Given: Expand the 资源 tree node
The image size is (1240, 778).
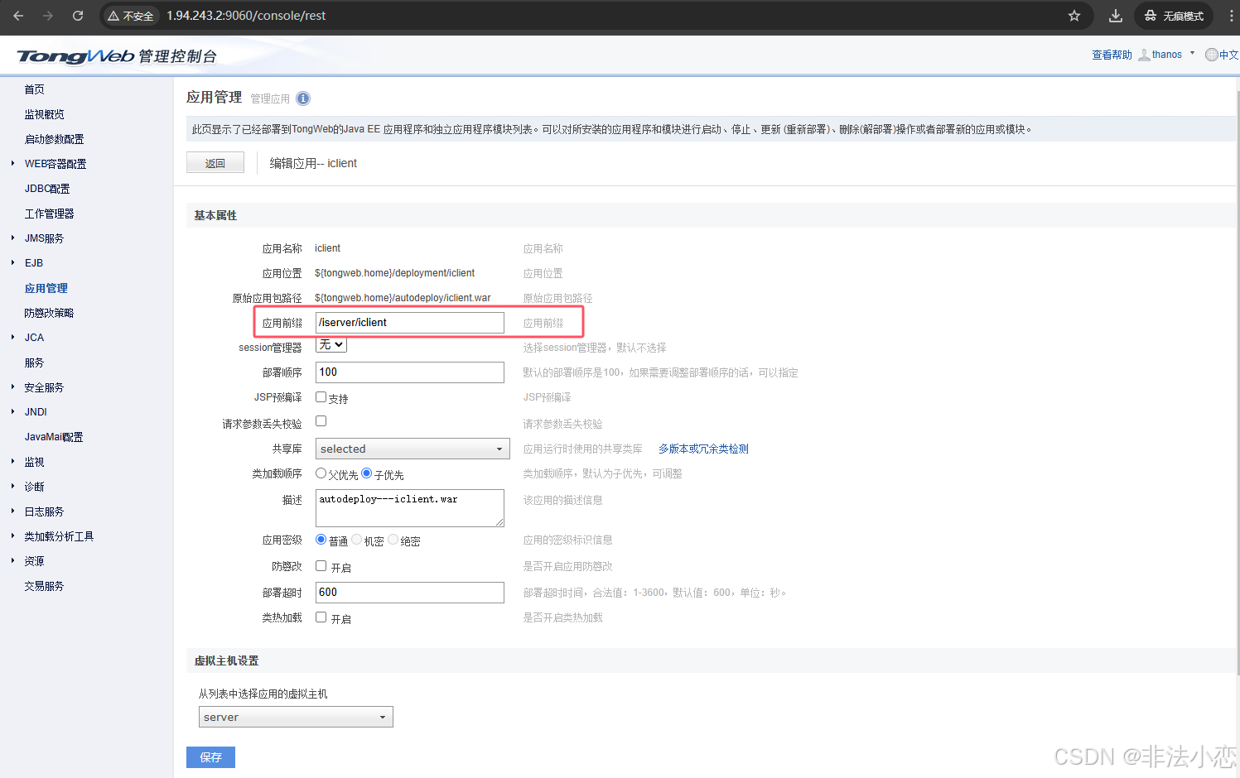Looking at the screenshot, I should (x=13, y=561).
